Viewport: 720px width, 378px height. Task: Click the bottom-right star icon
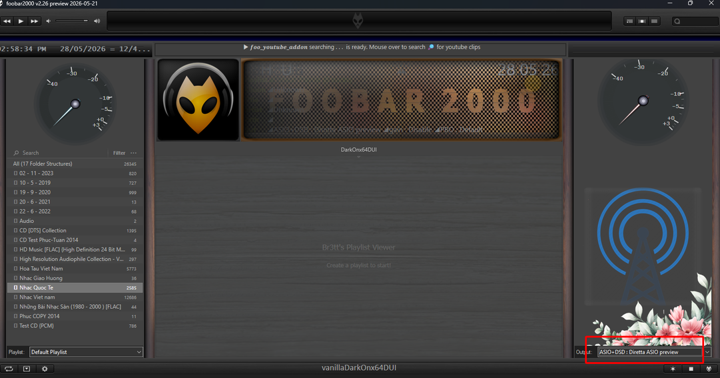pyautogui.click(x=673, y=369)
